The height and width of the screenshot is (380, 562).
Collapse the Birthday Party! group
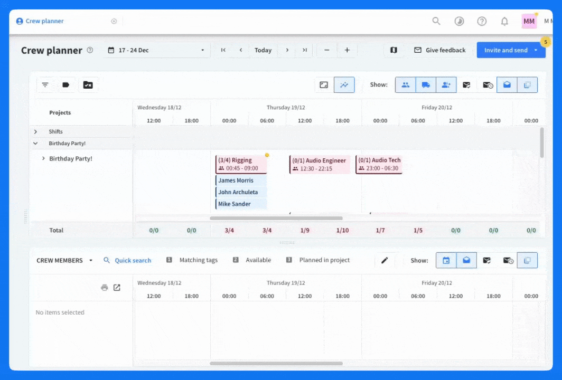[x=35, y=143]
